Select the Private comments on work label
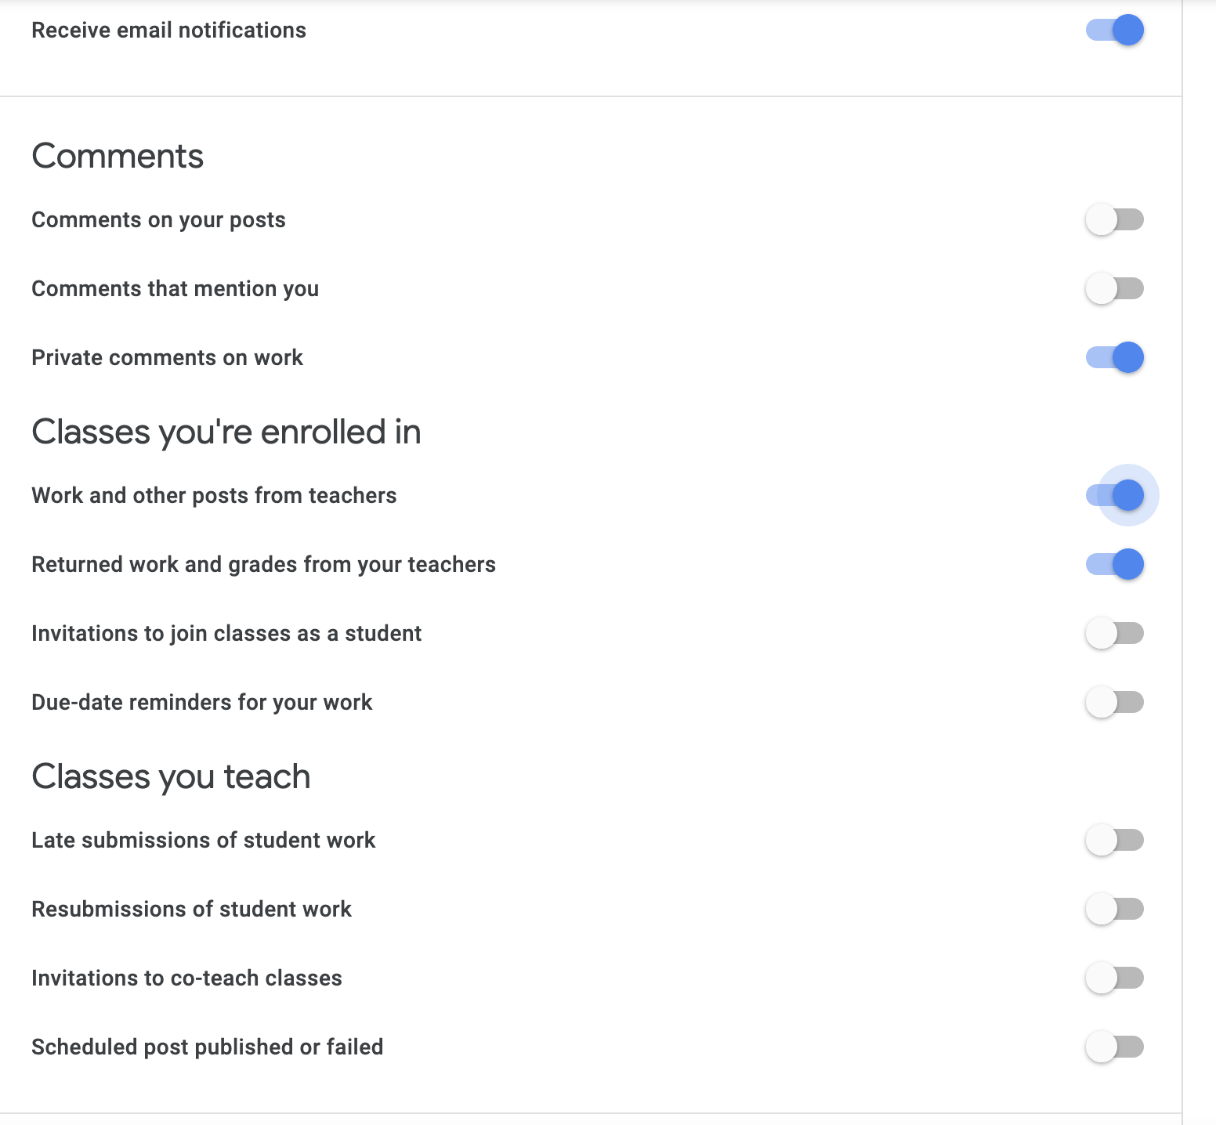Screen dimensions: 1216x1125 tap(167, 357)
